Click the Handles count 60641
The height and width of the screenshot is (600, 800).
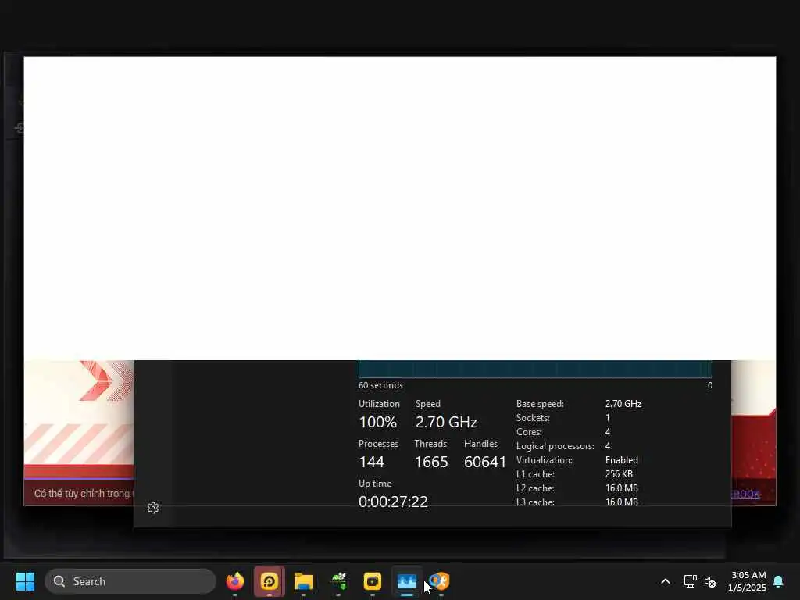click(x=485, y=462)
